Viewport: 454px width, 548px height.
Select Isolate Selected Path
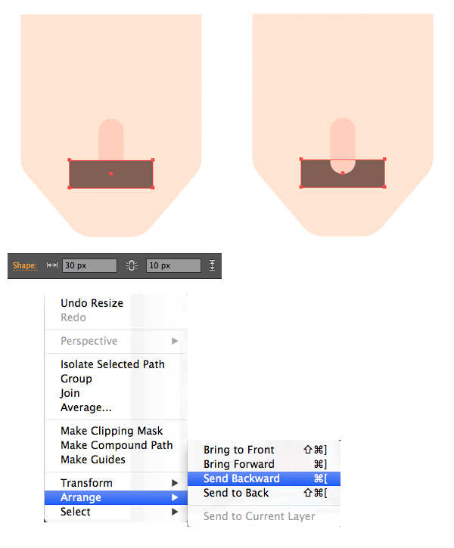(x=112, y=364)
